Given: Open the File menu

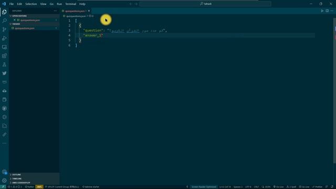Looking at the screenshot, I should 12,4.
